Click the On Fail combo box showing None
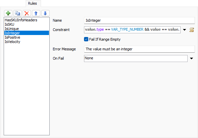The width and height of the screenshot is (198, 138). point(136,58)
